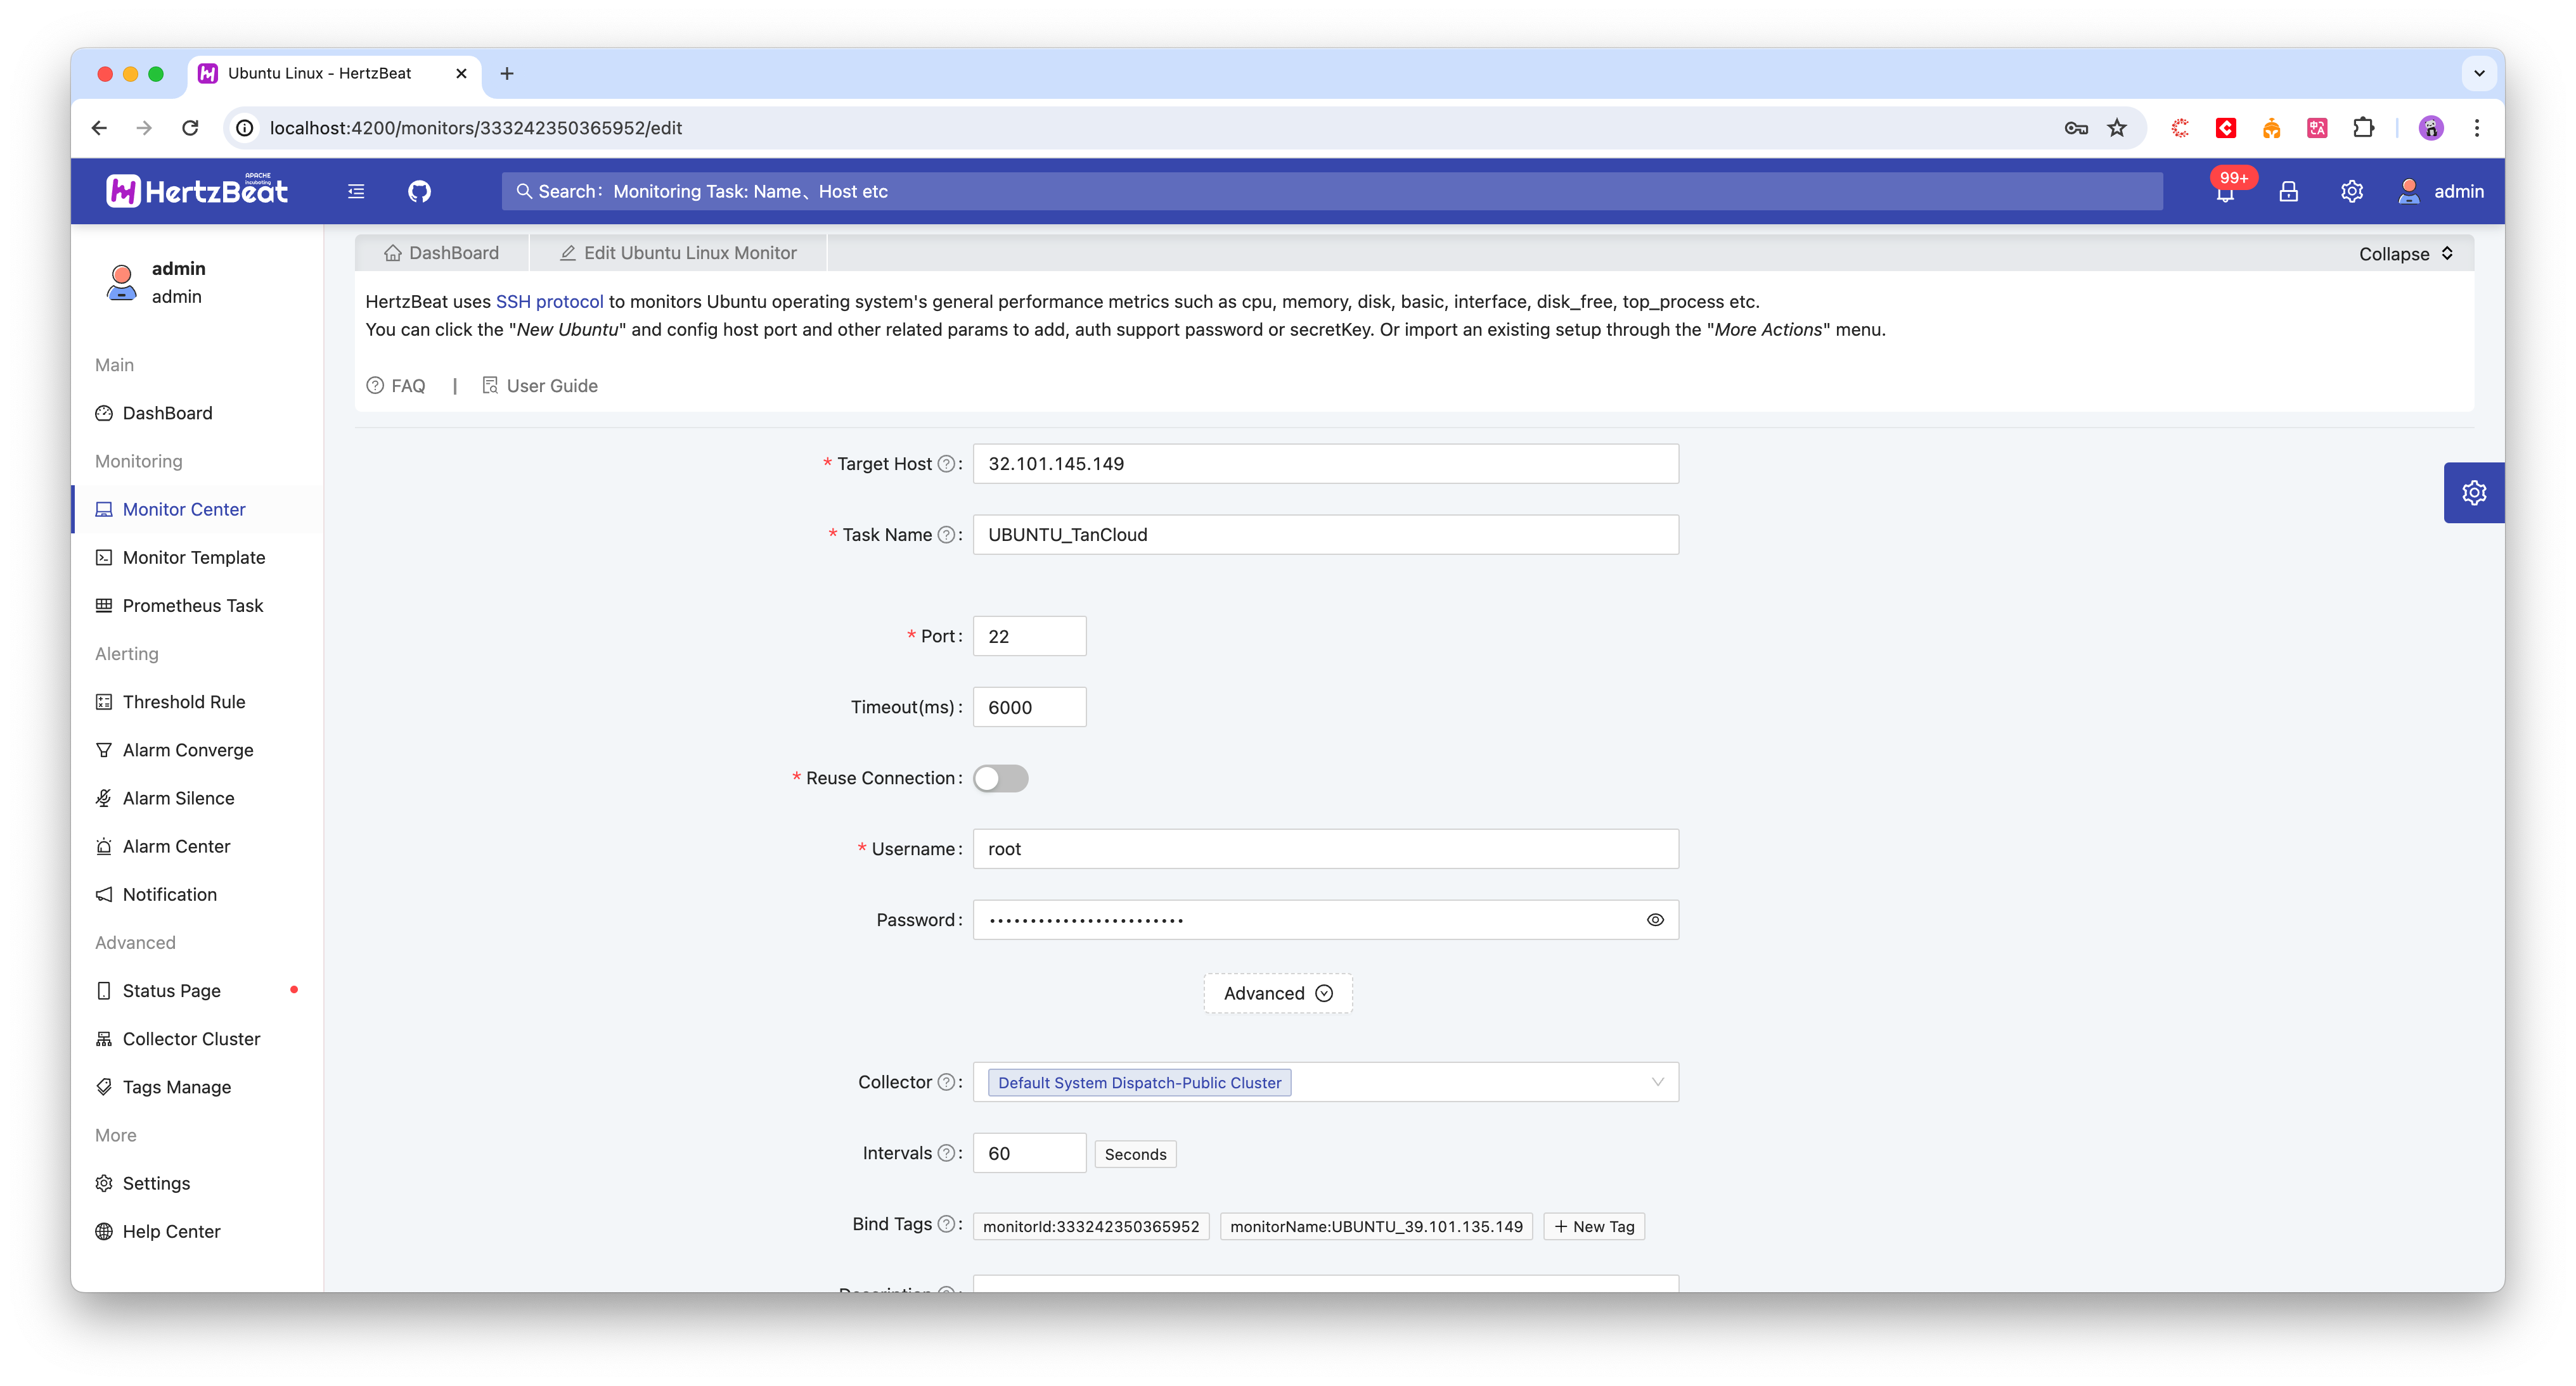The height and width of the screenshot is (1386, 2576).
Task: Open Threshold Rule in the sidebar
Action: pyautogui.click(x=198, y=701)
